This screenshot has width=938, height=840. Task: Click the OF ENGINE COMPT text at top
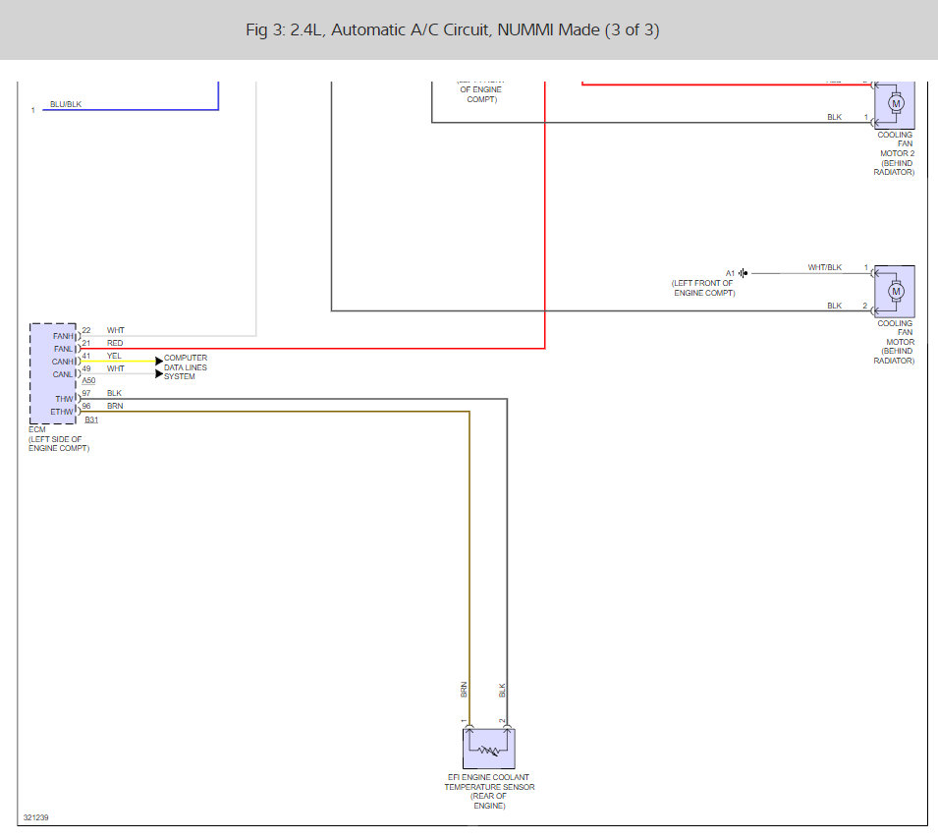[481, 94]
